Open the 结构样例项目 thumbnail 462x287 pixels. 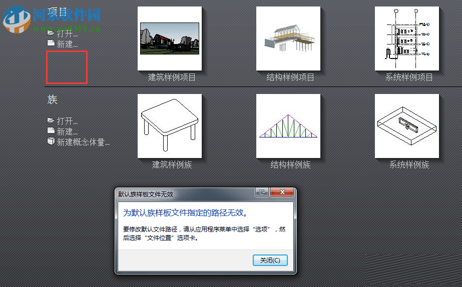point(288,38)
